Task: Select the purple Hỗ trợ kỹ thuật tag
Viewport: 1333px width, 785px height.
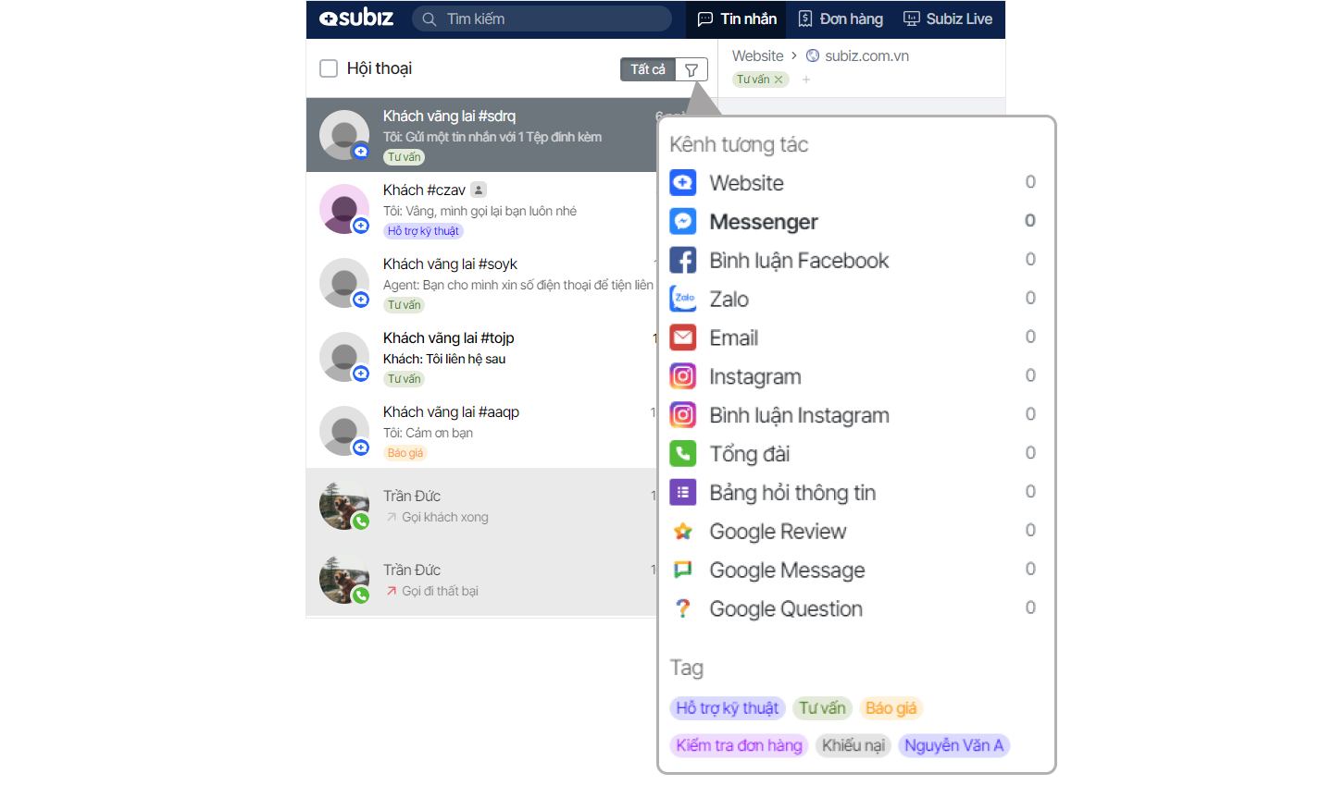Action: point(728,708)
